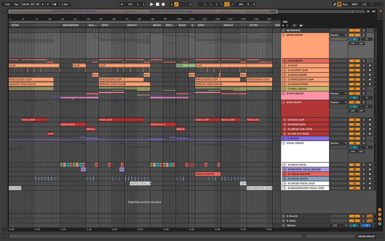This screenshot has height=241, width=385.
Task: Click the Arrangement Record button
Action: pyautogui.click(x=163, y=4)
